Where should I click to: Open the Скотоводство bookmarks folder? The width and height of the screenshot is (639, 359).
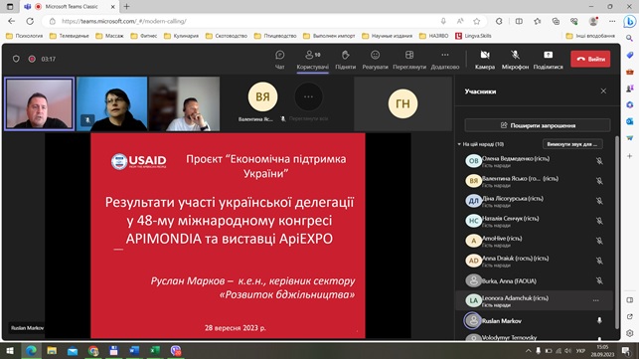(x=227, y=36)
